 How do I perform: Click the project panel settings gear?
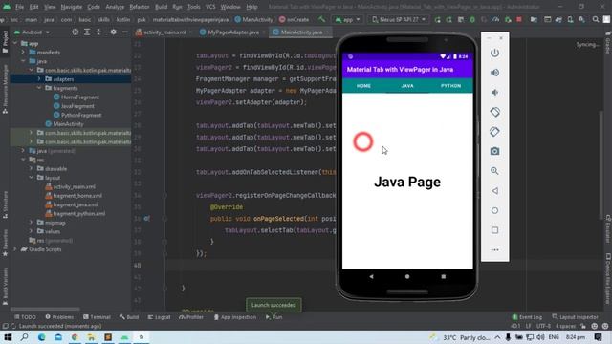[x=113, y=32]
